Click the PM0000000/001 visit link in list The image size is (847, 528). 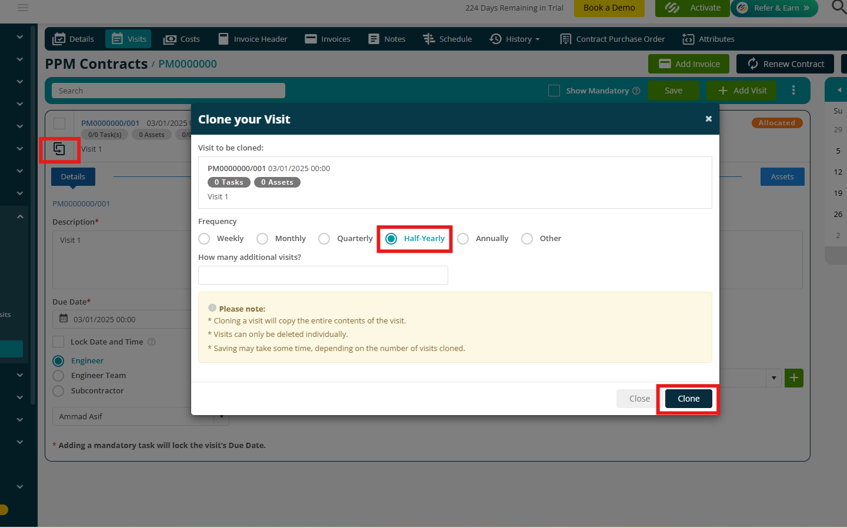(110, 123)
